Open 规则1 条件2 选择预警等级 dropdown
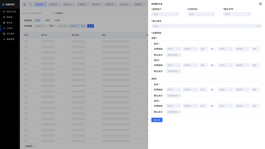The height and width of the screenshot is (149, 265). tap(173, 71)
